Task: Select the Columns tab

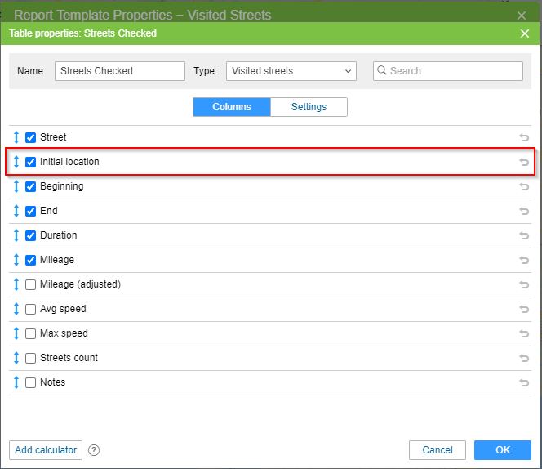Action: (232, 107)
